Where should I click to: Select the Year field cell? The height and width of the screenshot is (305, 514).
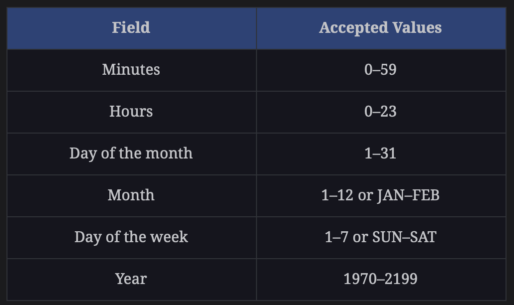(x=131, y=280)
